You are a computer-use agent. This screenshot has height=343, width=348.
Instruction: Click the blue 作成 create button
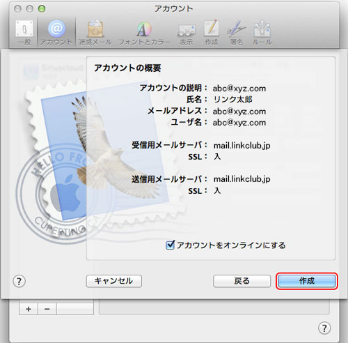coord(307,281)
